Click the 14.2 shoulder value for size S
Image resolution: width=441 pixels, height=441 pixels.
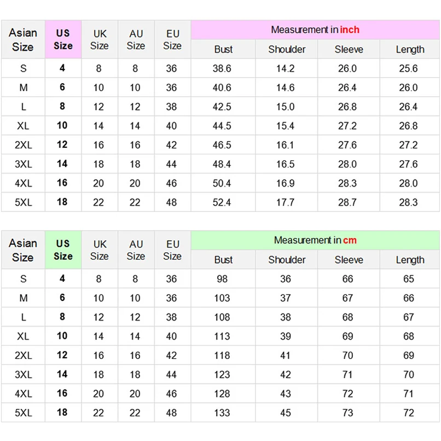[x=286, y=68]
